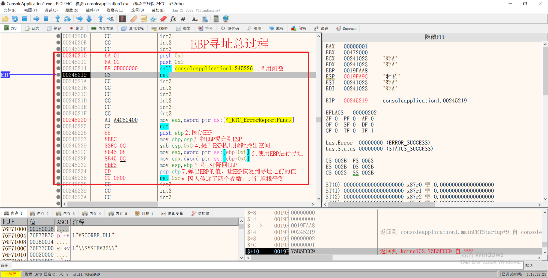Execute until return using the up-arrow icon
Viewport: 548px width, 278px height.
tap(100, 19)
